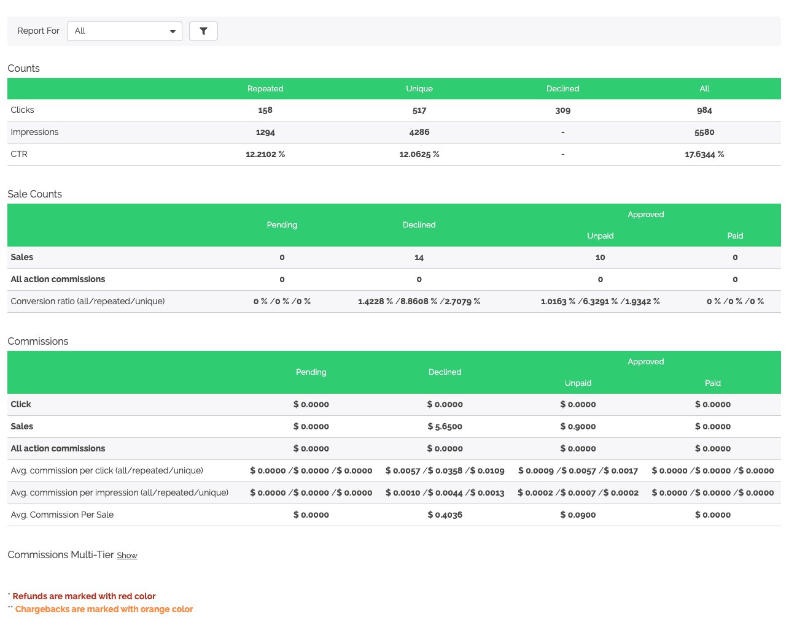Viewport: 789px width, 644px height.
Task: Select conversion ratio 1.4228 % /8.8608 % /2.7079 %
Action: (x=419, y=302)
